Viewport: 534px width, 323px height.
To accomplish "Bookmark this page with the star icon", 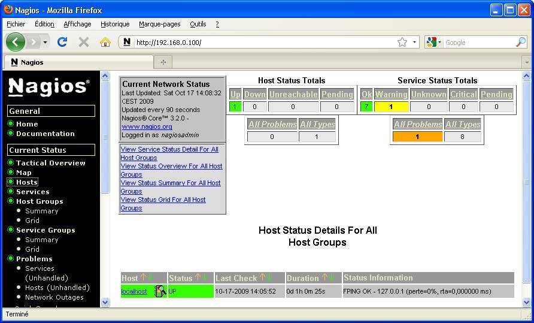I will (x=402, y=43).
